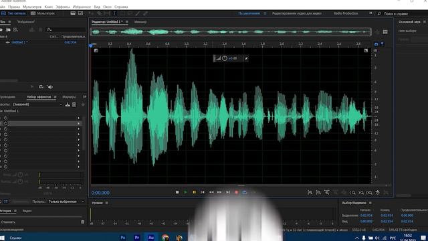This screenshot has width=428, height=241.
Task: Open effect menu arrow of last rack slot
Action: pyautogui.click(x=79, y=167)
